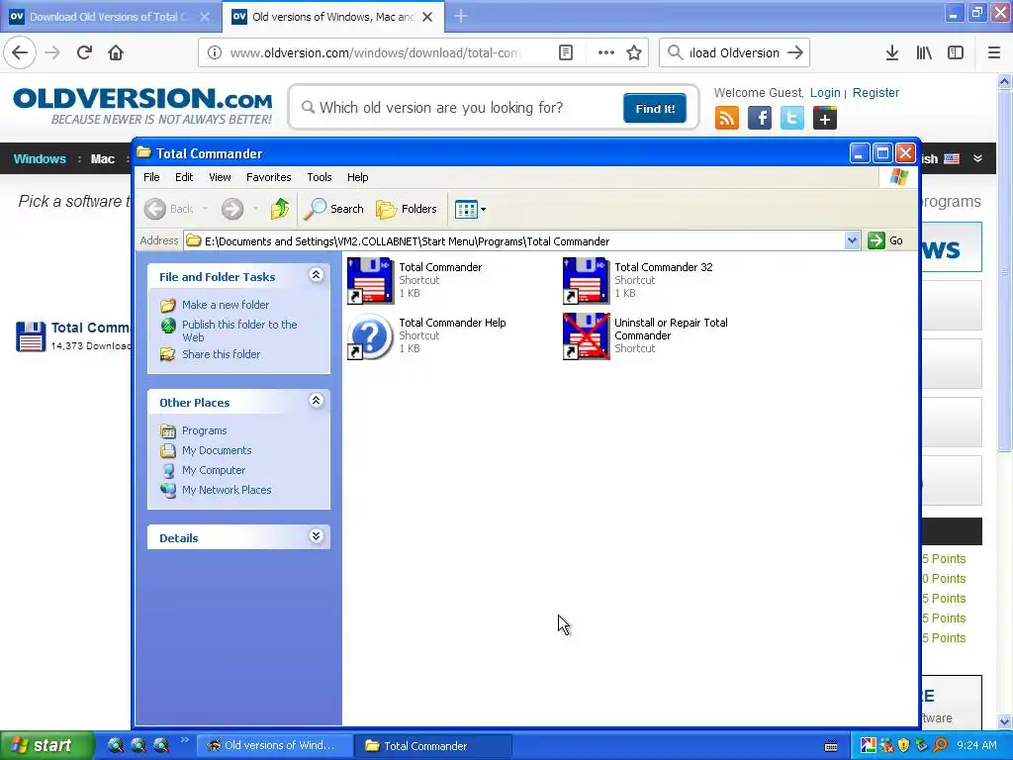Screen dimensions: 1013x760
Task: Switch to Old versions of Wind... taskbar button
Action: point(275,746)
